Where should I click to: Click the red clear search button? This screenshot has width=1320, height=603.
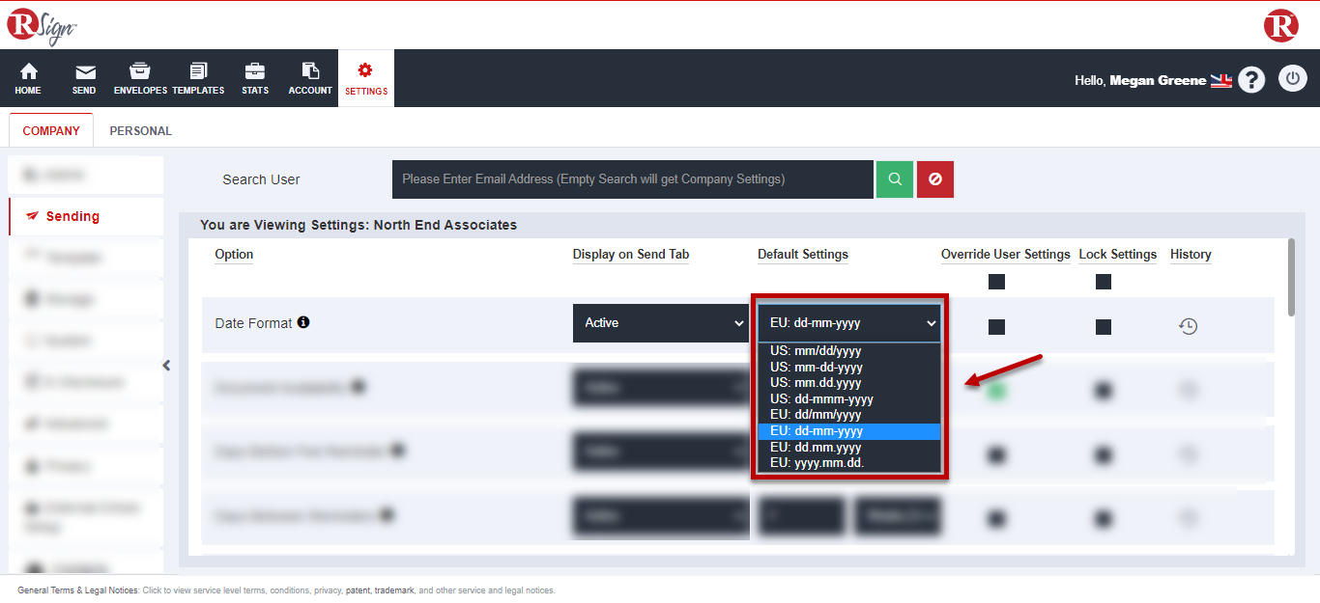[x=935, y=179]
